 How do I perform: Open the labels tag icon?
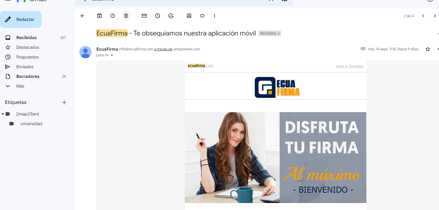pos(202,16)
